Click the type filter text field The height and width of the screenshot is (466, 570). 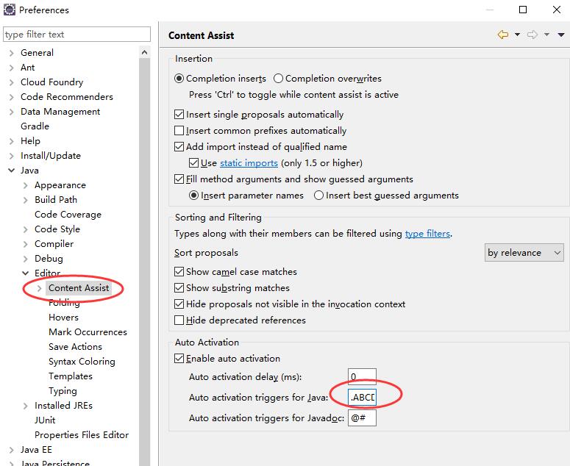(76, 34)
